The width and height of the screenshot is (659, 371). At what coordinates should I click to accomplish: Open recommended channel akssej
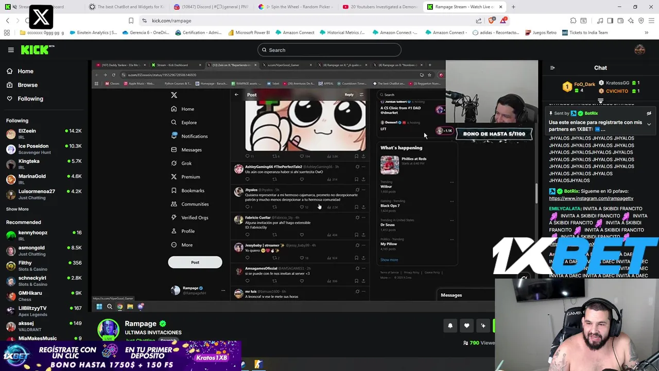[x=44, y=326]
